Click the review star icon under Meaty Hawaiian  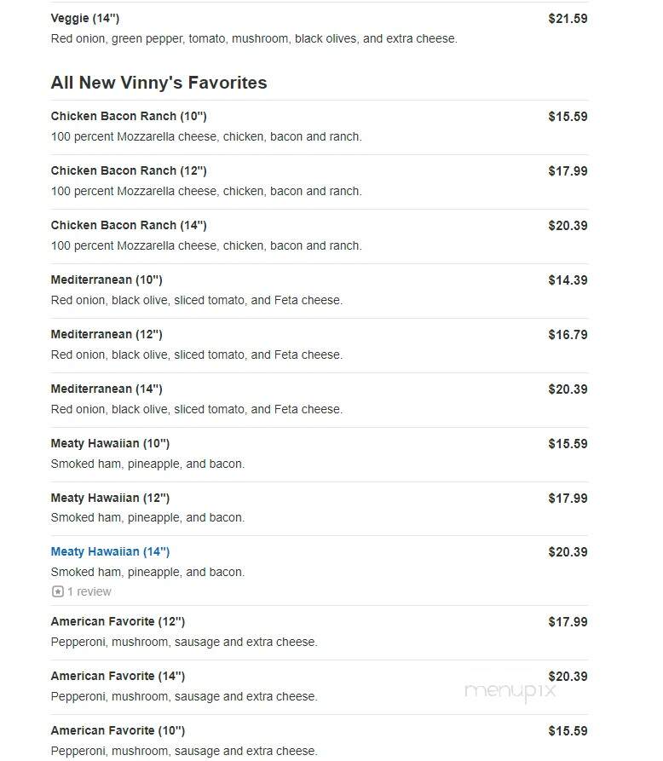[x=57, y=591]
